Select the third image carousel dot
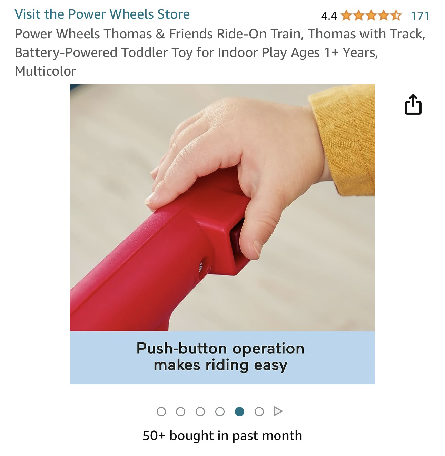Image resolution: width=445 pixels, height=456 pixels. click(200, 411)
